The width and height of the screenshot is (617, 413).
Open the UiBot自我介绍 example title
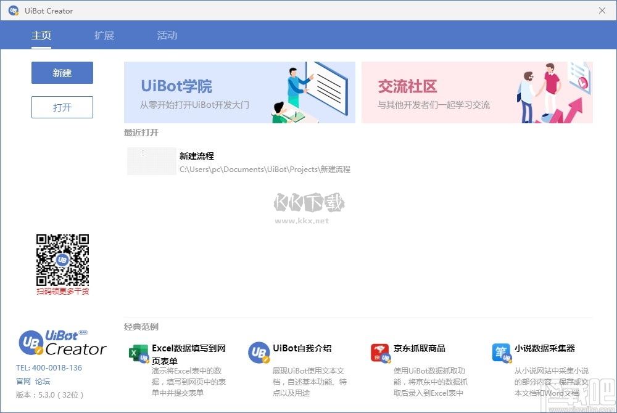coord(302,348)
